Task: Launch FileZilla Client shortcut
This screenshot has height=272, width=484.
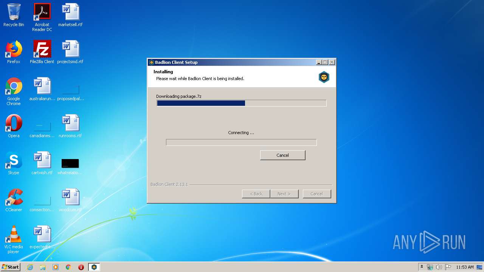Action: coord(42,52)
